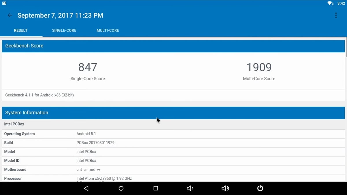This screenshot has width=347, height=195.
Task: Lower volume with speaker-down icon
Action: point(190,188)
